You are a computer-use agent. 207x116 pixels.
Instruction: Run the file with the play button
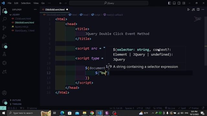pyautogui.click(x=188, y=10)
